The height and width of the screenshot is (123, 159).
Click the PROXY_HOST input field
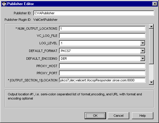(102, 66)
